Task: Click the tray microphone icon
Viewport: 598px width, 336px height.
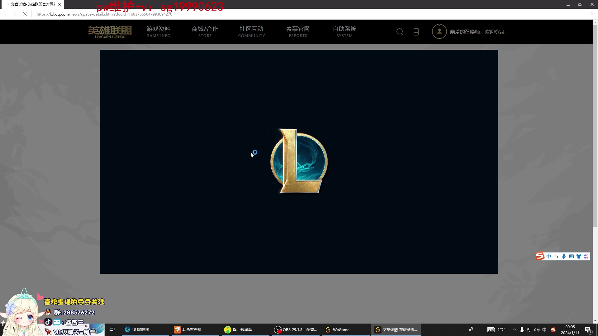Action: (x=522, y=329)
